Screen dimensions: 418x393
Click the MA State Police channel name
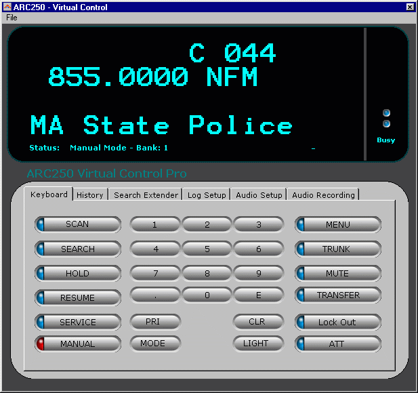pyautogui.click(x=161, y=125)
